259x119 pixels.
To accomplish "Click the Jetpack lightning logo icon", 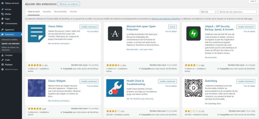I will click(x=193, y=34).
